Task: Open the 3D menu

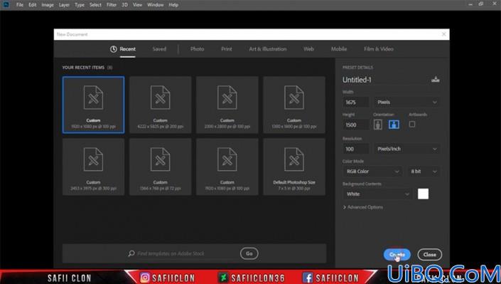Action: (x=124, y=5)
